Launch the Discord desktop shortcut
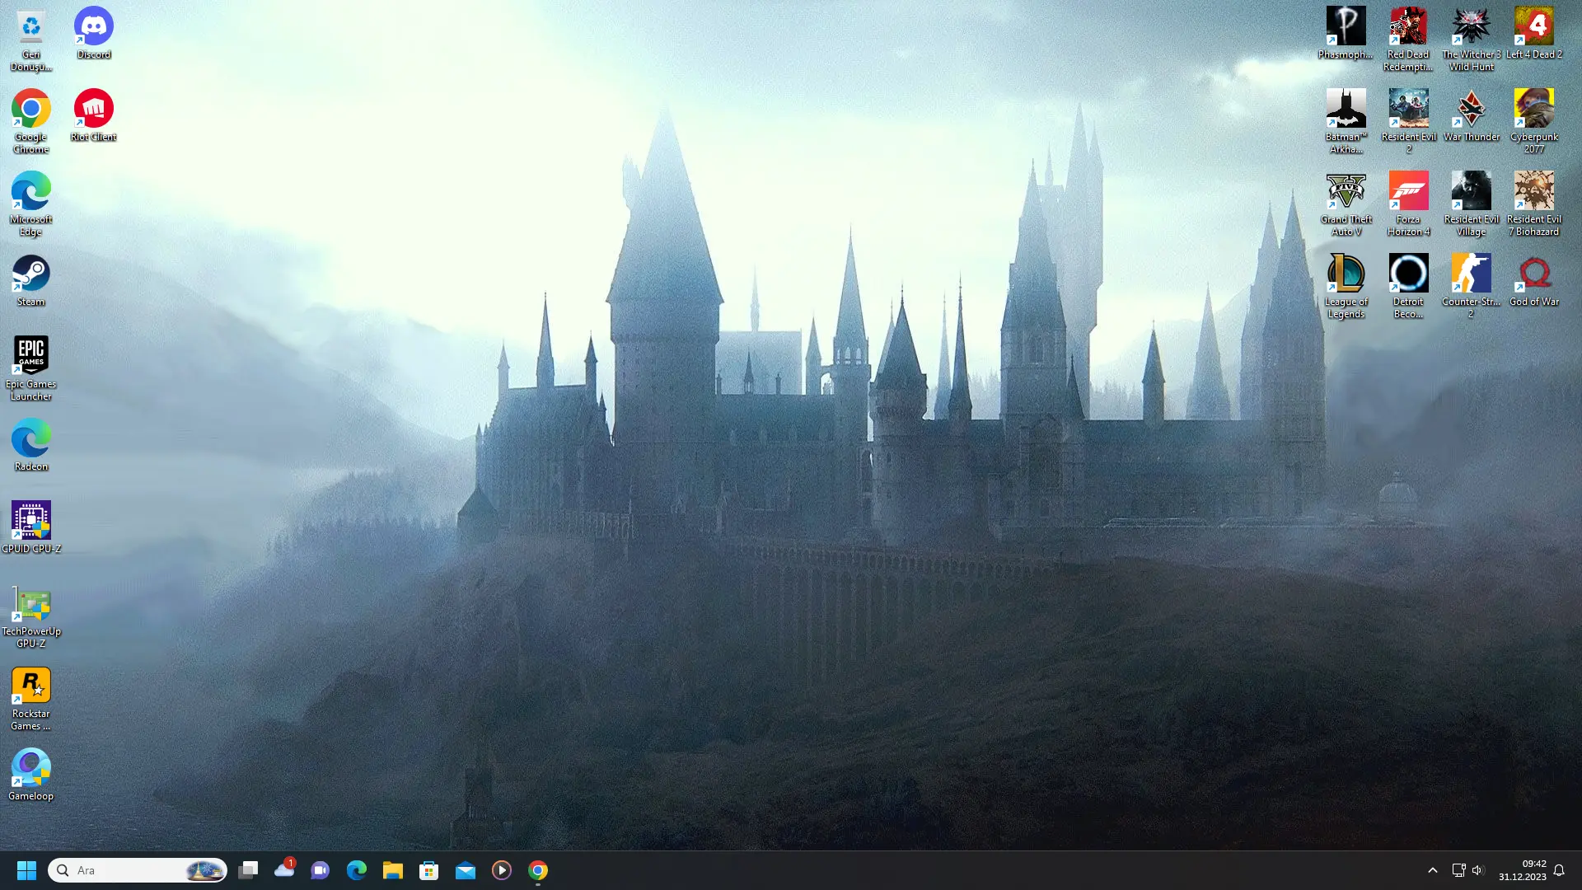1582x890 pixels. point(93,33)
